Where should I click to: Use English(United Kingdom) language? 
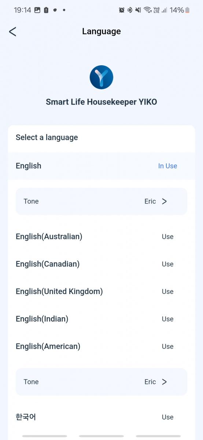tap(167, 292)
